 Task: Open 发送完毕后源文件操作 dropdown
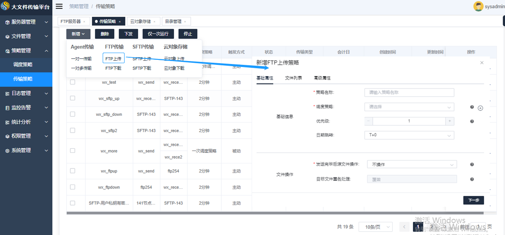coord(412,164)
